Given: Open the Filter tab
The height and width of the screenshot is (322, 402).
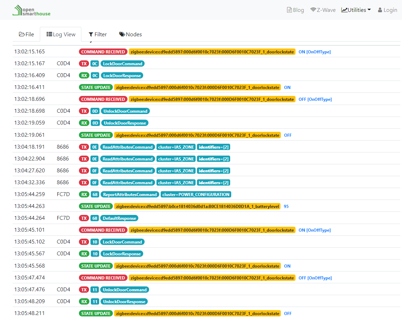Looking at the screenshot, I should point(97,34).
